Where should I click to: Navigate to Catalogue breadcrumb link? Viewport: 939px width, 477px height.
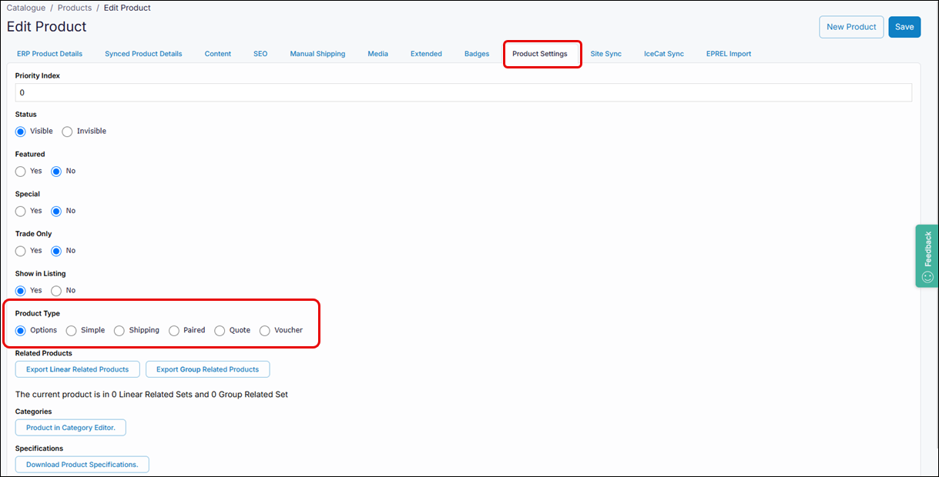click(26, 8)
